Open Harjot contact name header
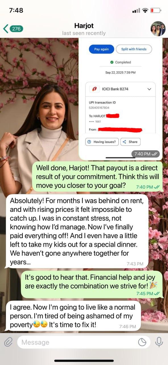This screenshot has height=365, width=168. pyautogui.click(x=84, y=26)
